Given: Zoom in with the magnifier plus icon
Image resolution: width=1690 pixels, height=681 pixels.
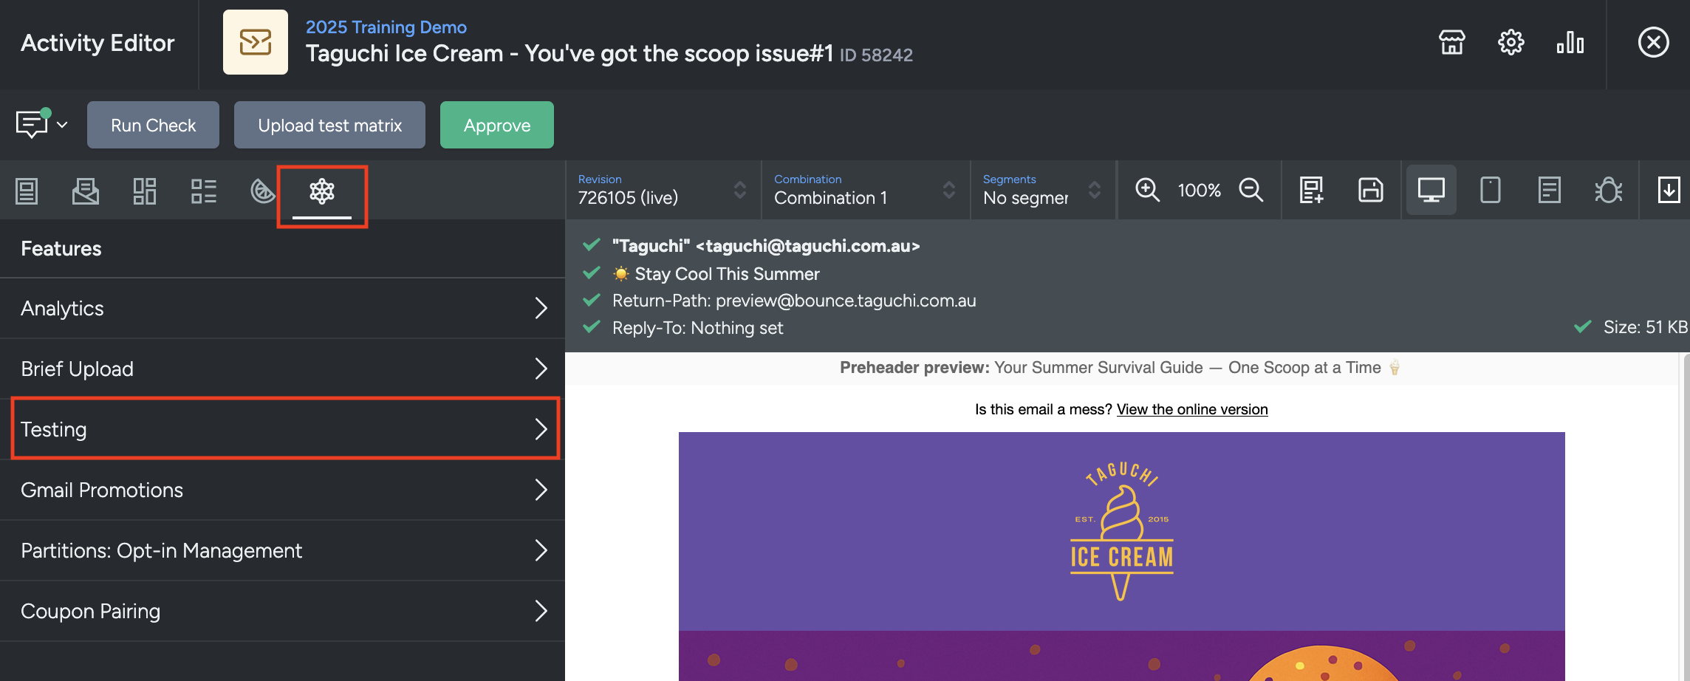Looking at the screenshot, I should click(1147, 191).
